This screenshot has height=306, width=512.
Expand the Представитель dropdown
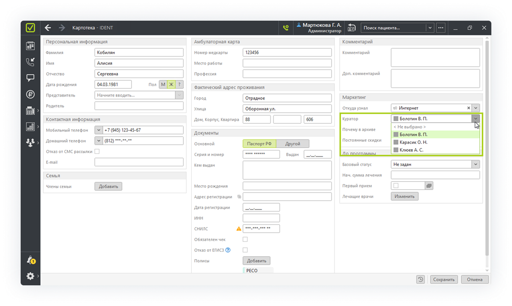(x=179, y=95)
